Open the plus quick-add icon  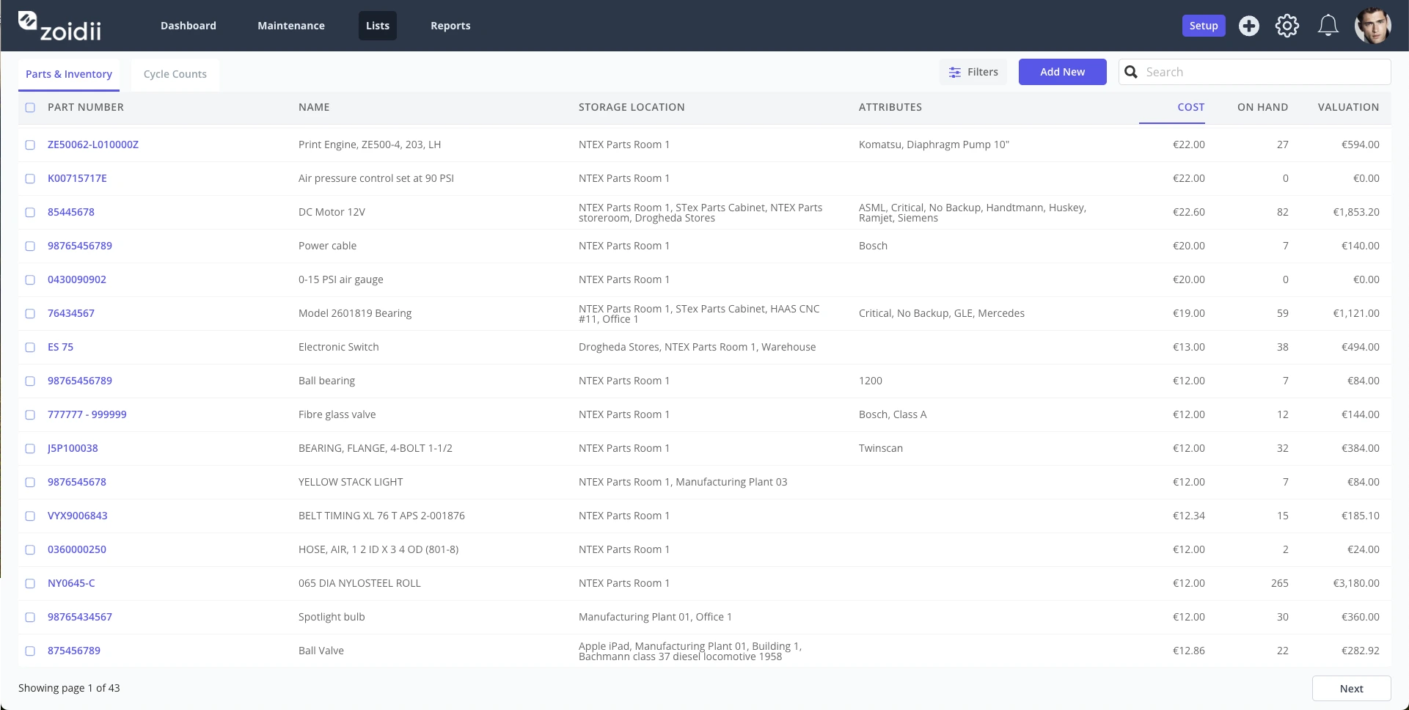tap(1249, 26)
